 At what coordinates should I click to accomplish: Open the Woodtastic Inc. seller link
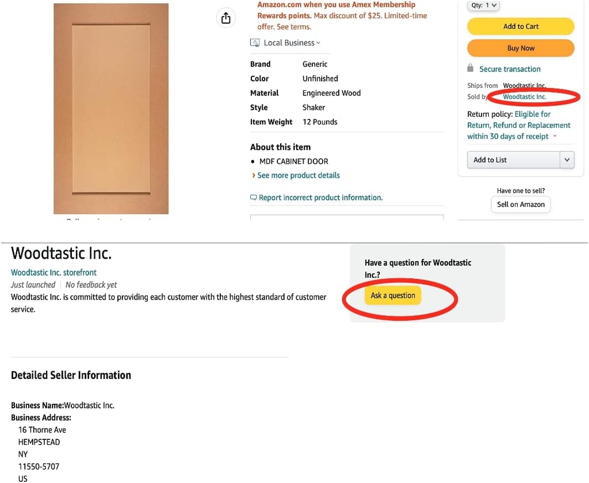tap(524, 97)
